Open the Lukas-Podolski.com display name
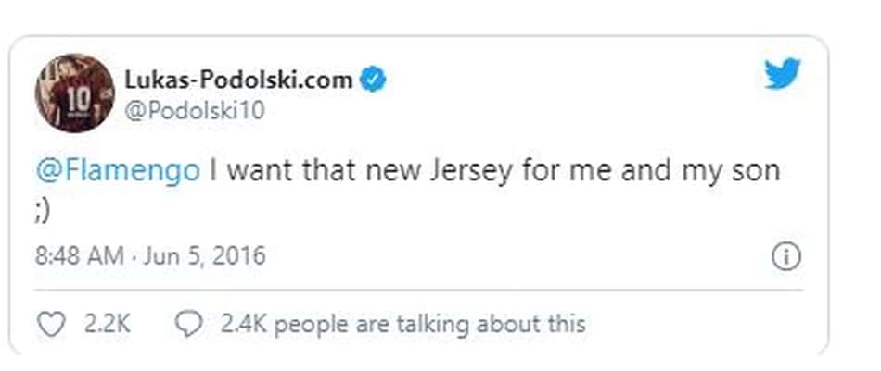This screenshot has width=881, height=371. (238, 80)
